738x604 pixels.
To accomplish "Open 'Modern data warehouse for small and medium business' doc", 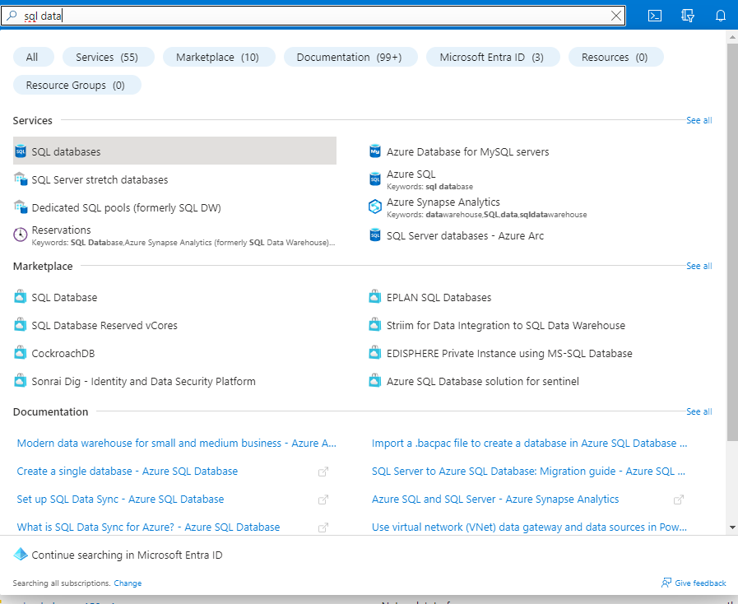I will pyautogui.click(x=177, y=443).
